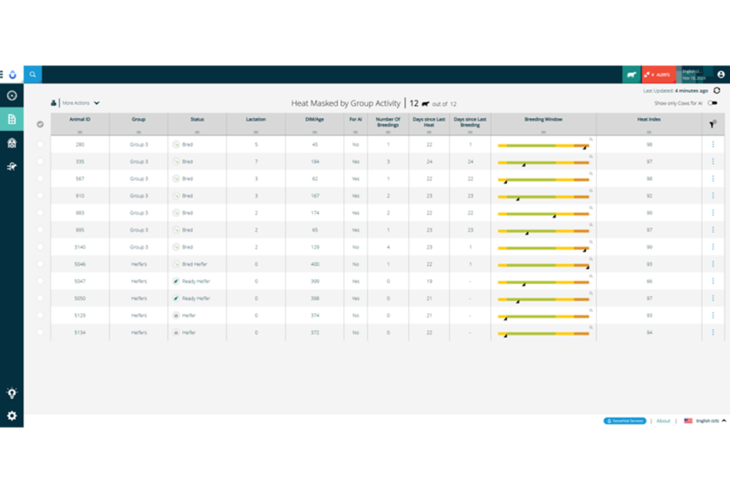Click the lightbulb tips icon in sidebar

coord(12,392)
